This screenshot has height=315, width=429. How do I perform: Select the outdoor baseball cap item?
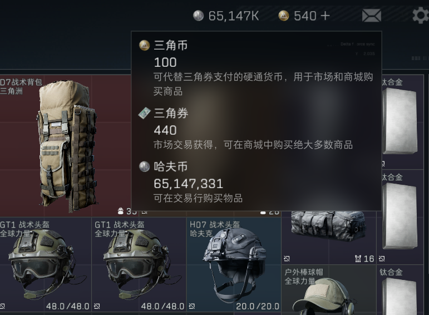click(329, 290)
